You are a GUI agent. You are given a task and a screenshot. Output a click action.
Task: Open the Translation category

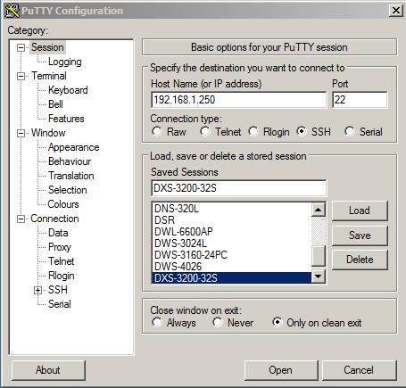(x=71, y=176)
